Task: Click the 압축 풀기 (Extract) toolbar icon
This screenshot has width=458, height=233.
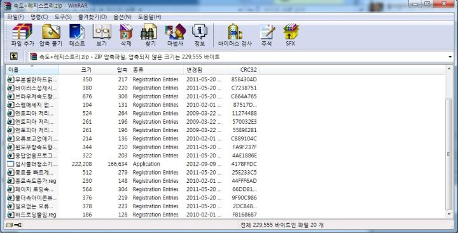Action: [51, 35]
